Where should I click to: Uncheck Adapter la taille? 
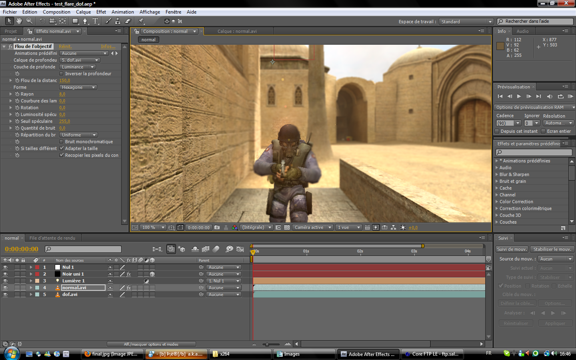click(x=61, y=148)
